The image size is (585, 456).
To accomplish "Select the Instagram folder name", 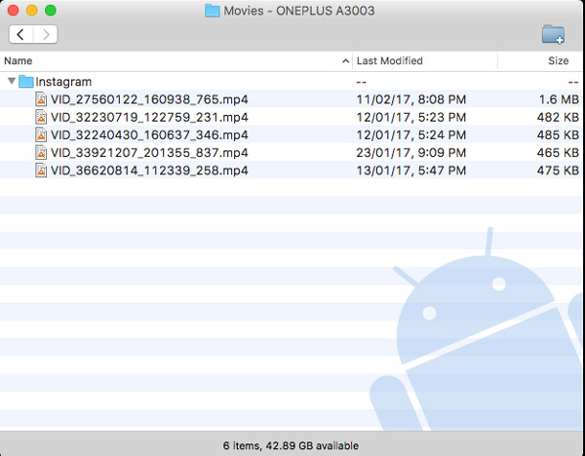I will coord(63,82).
